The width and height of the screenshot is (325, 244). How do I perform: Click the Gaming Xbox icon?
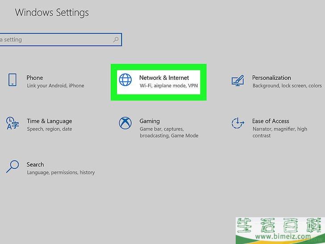[125, 123]
